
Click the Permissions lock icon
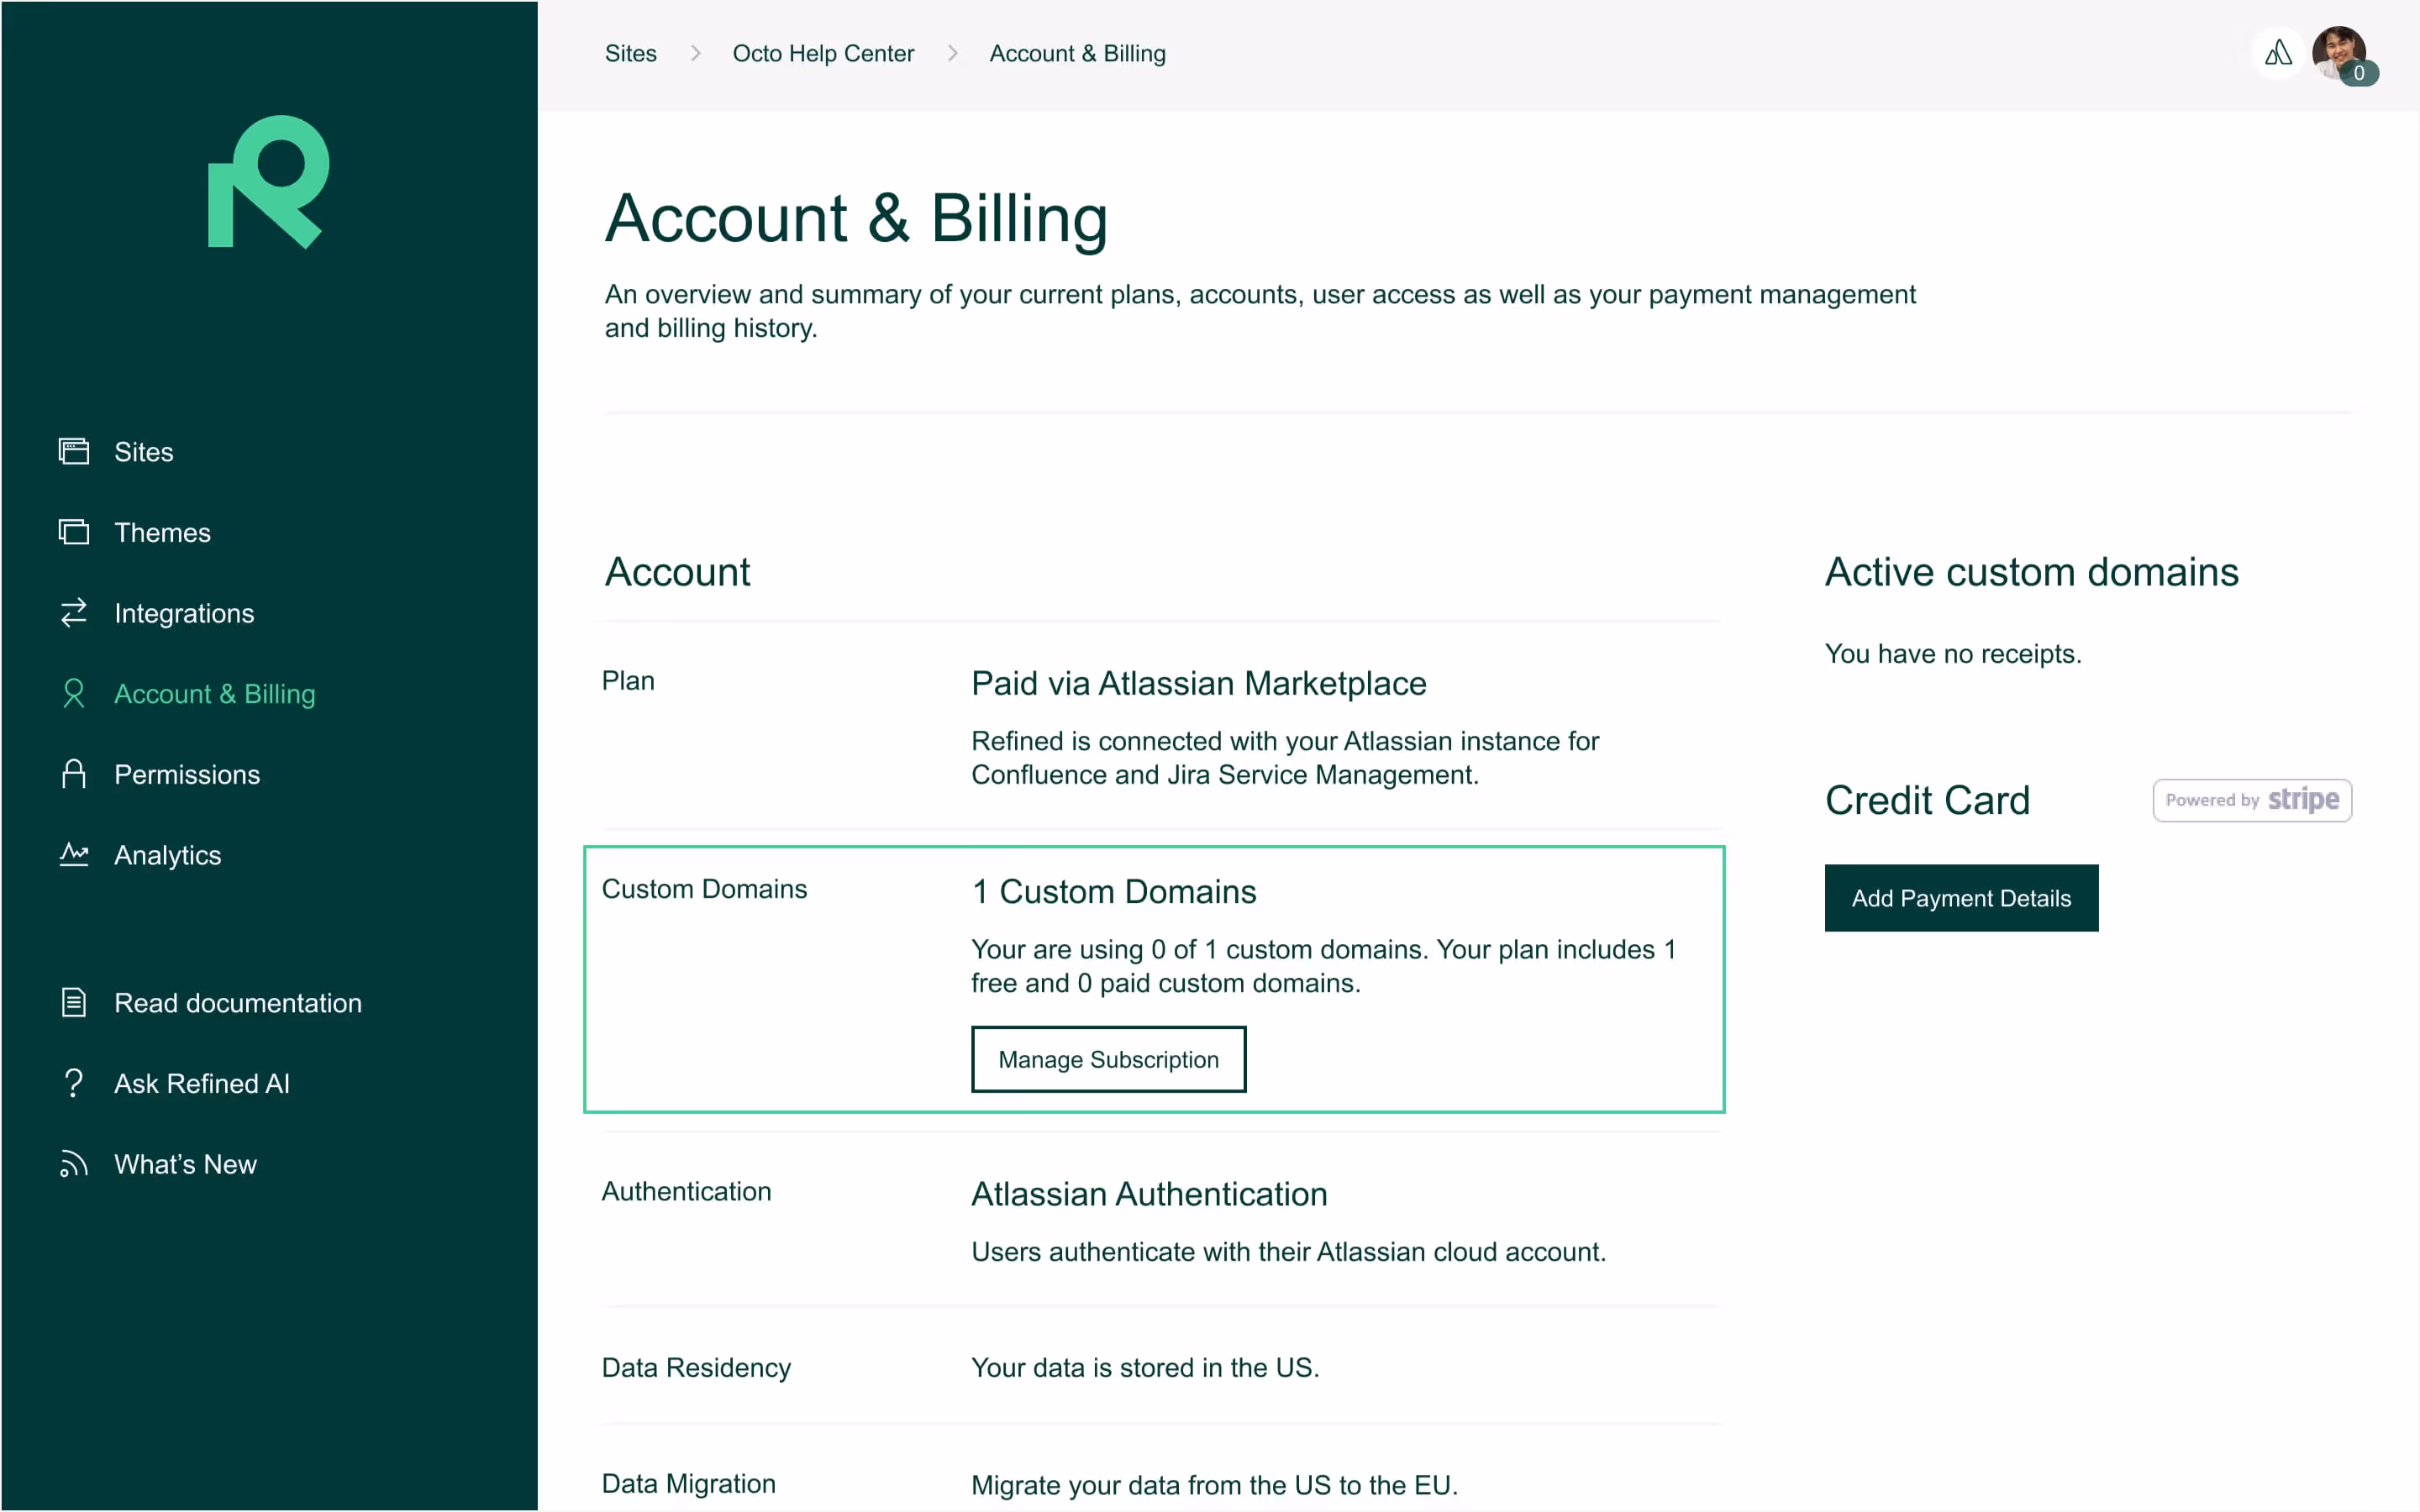[x=73, y=774]
